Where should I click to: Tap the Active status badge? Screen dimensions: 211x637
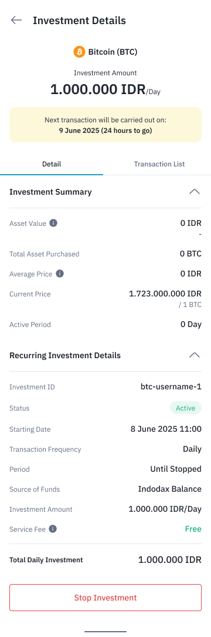[185, 408]
